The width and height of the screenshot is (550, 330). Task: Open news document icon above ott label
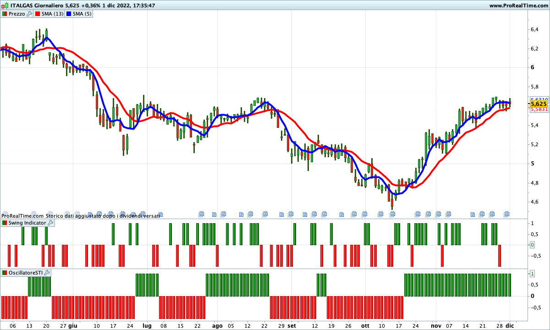[x=363, y=214]
